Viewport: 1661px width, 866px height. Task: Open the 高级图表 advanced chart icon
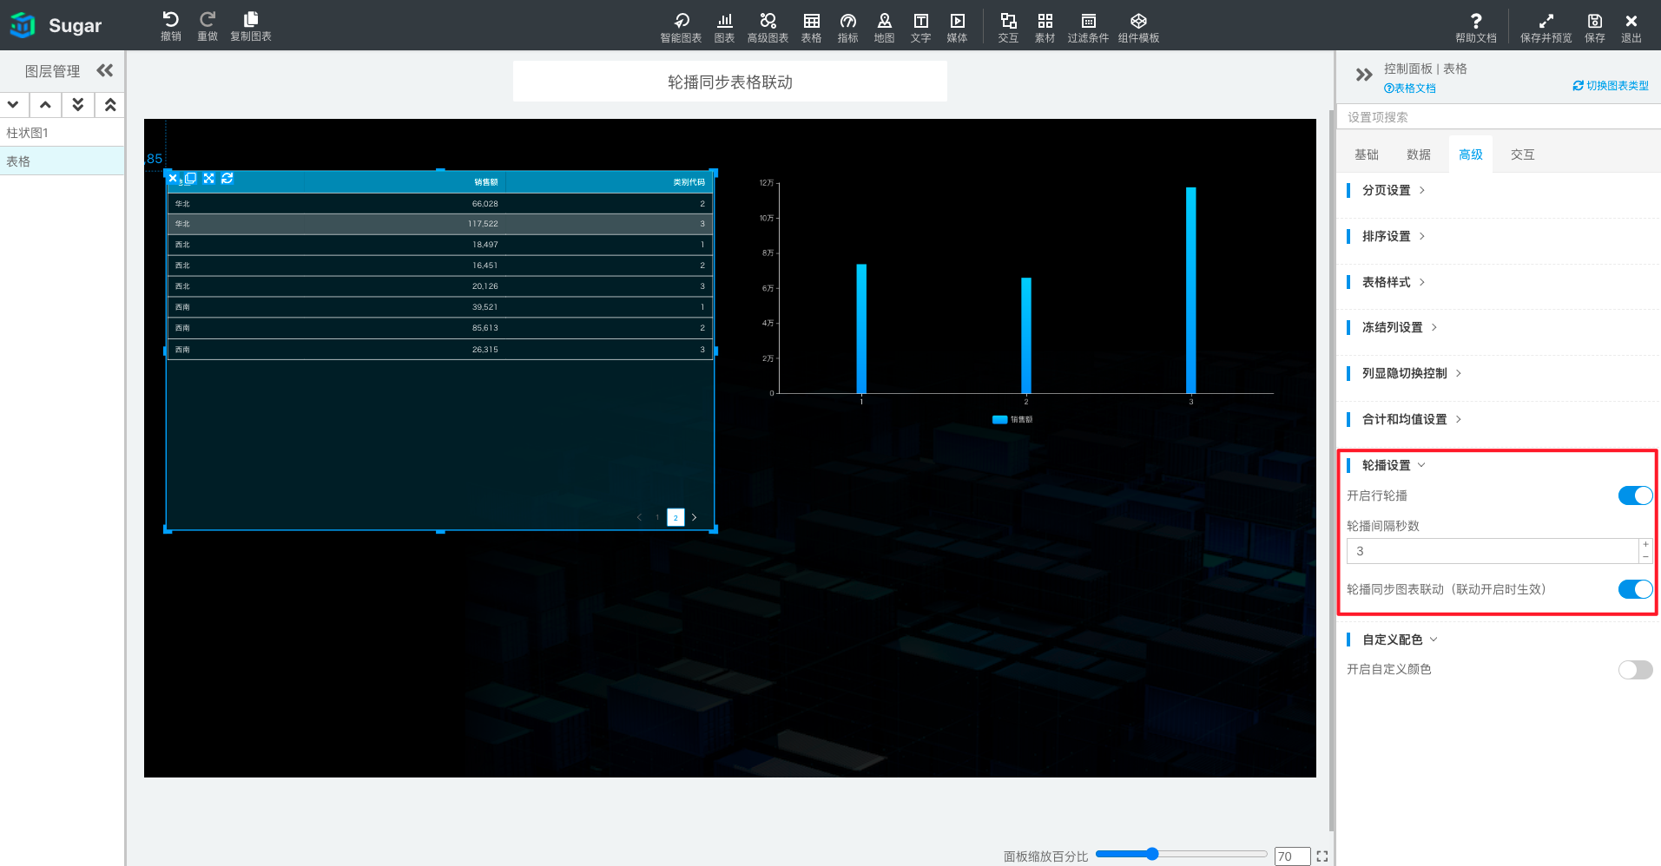pyautogui.click(x=768, y=21)
